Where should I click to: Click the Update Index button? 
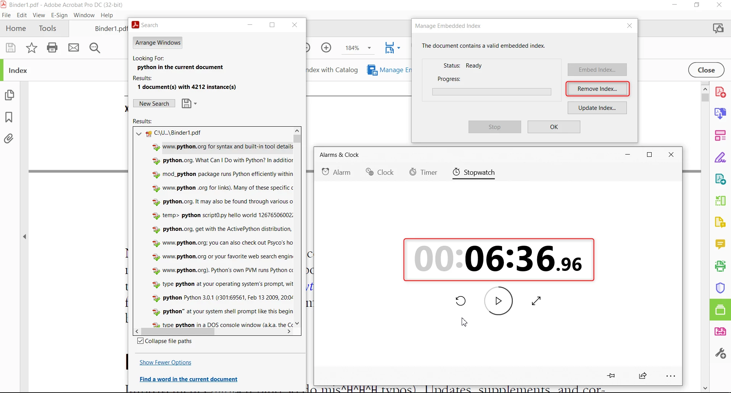point(597,108)
